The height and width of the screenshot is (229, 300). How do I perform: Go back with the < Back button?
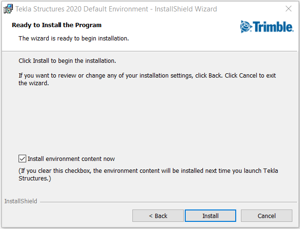point(158,216)
